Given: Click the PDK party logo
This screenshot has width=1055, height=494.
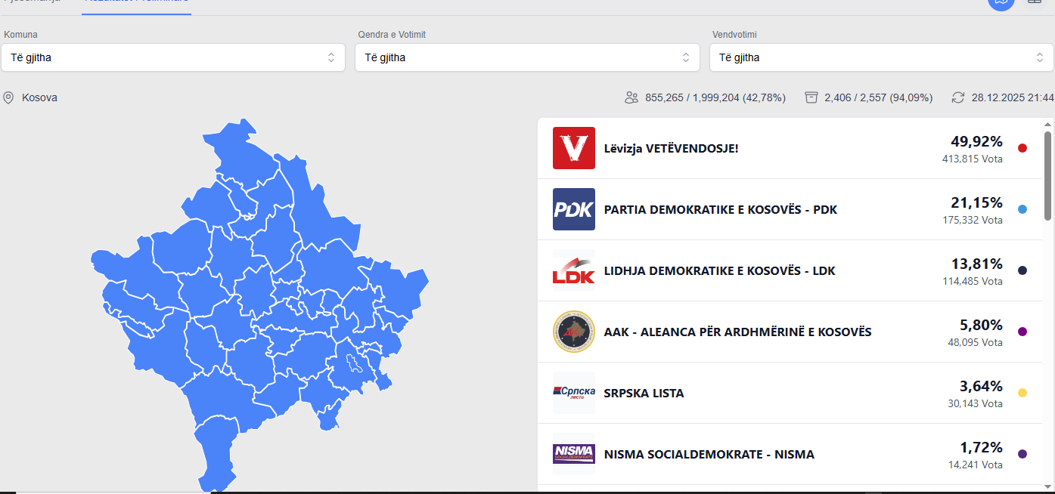Looking at the screenshot, I should pos(574,209).
